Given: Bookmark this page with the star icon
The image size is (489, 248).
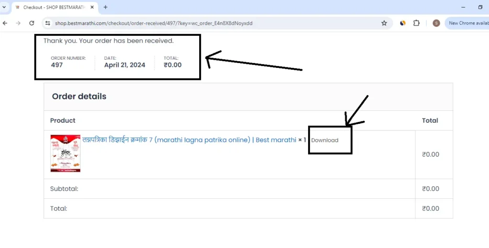Looking at the screenshot, I should [384, 23].
